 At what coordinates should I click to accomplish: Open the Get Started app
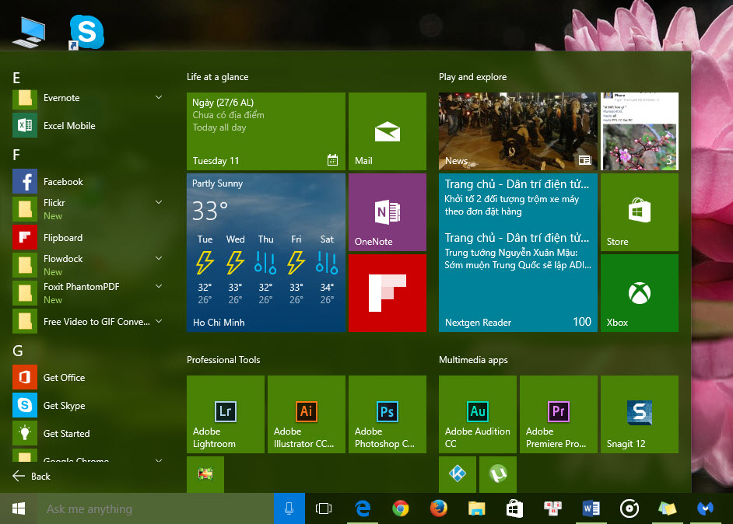[x=65, y=433]
